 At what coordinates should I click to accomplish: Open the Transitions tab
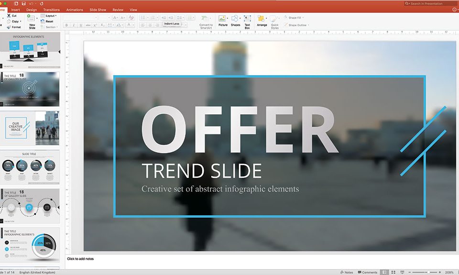tap(51, 10)
